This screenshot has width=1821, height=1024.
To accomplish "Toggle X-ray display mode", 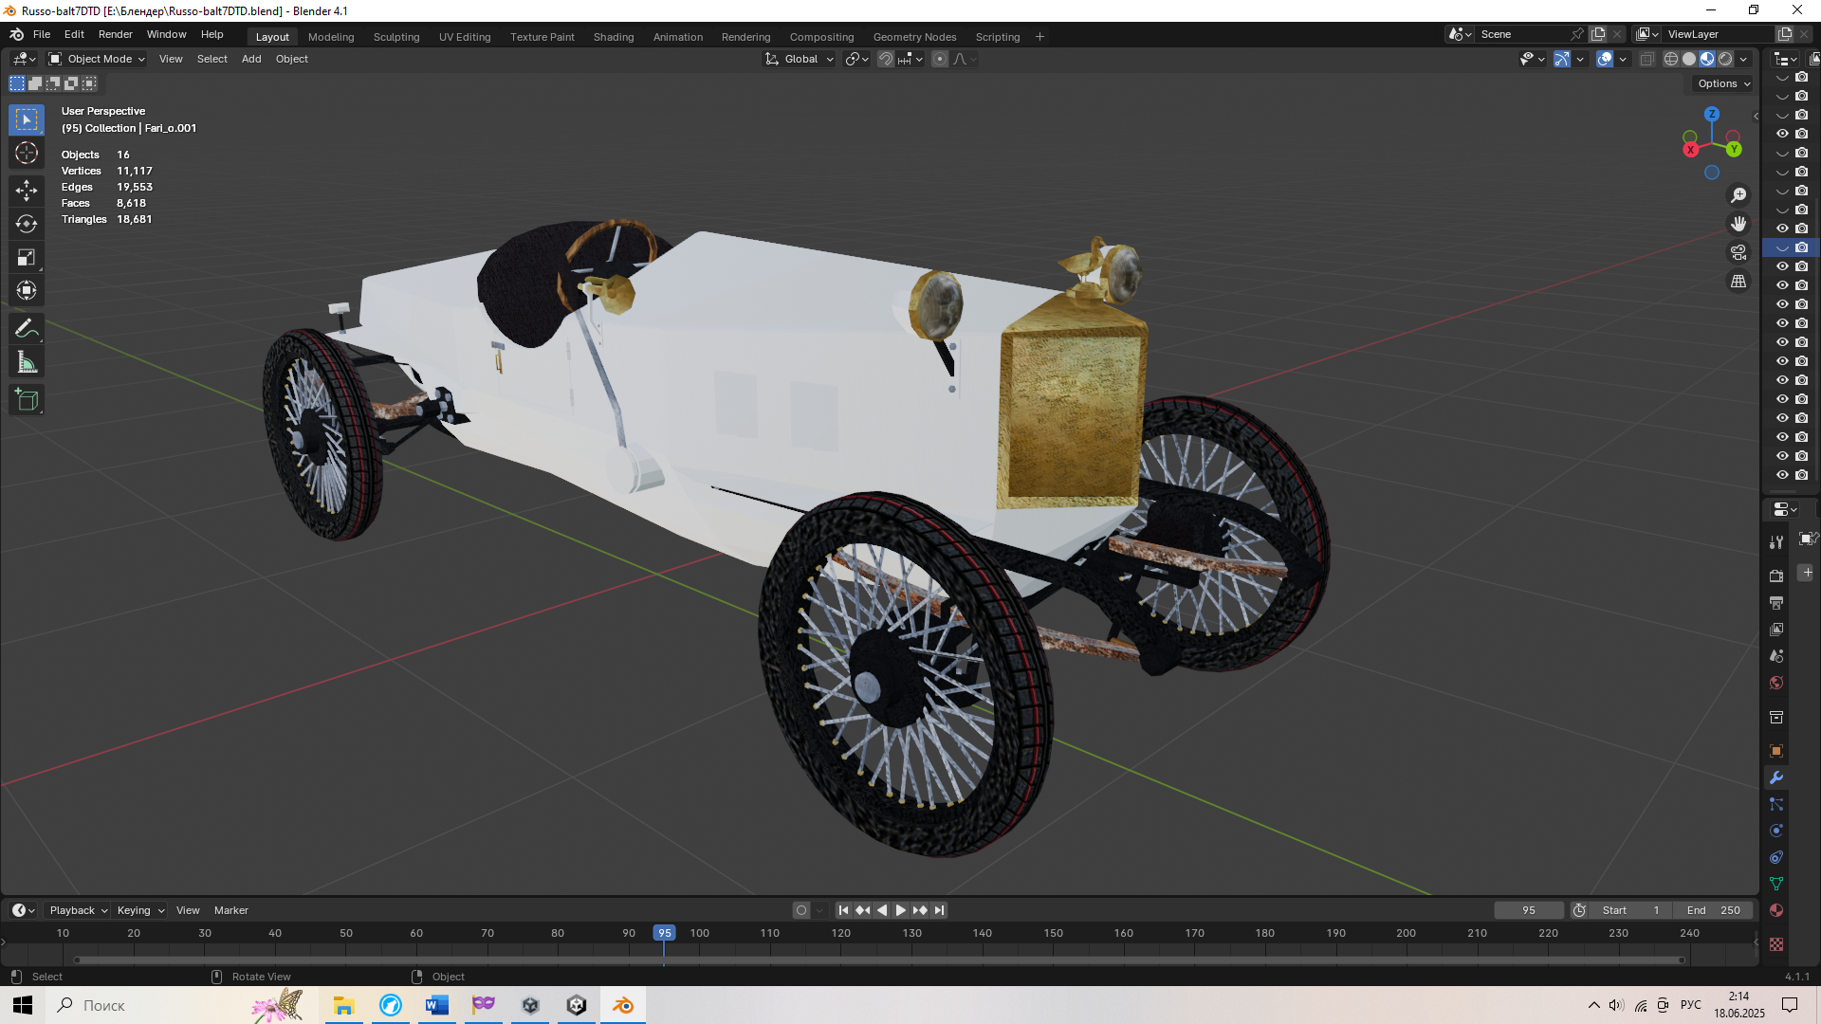I will [x=1647, y=59].
